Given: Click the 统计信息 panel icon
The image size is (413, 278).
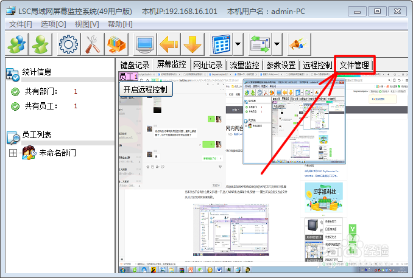Looking at the screenshot, I should 12,74.
